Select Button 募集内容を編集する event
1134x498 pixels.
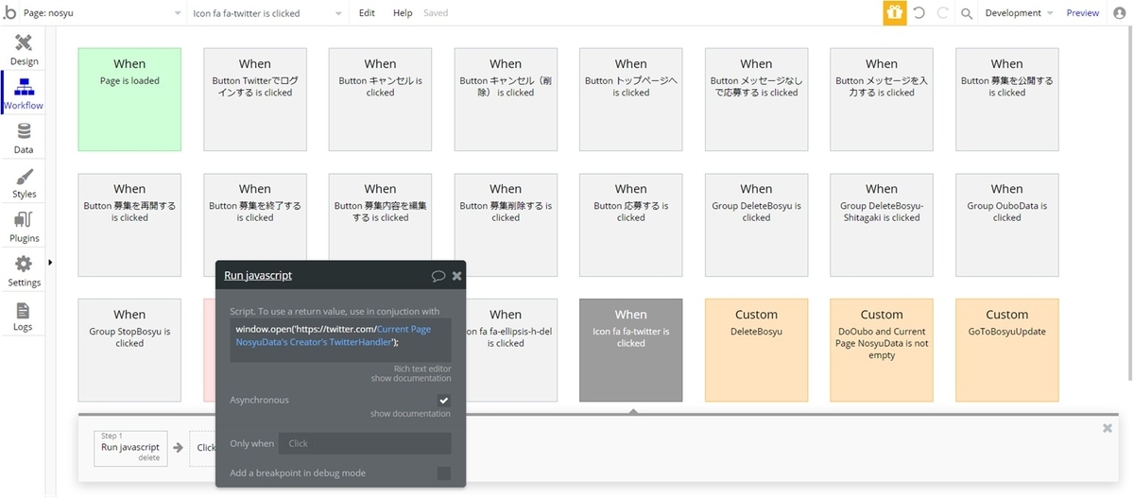(380, 225)
